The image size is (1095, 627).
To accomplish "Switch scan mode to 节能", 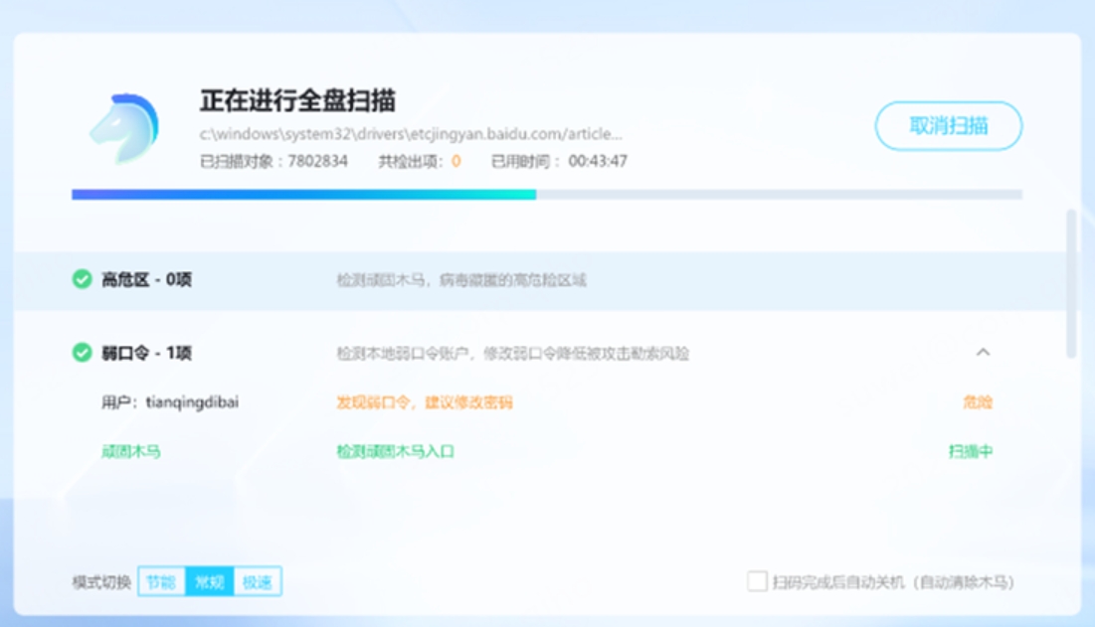I will click(161, 582).
